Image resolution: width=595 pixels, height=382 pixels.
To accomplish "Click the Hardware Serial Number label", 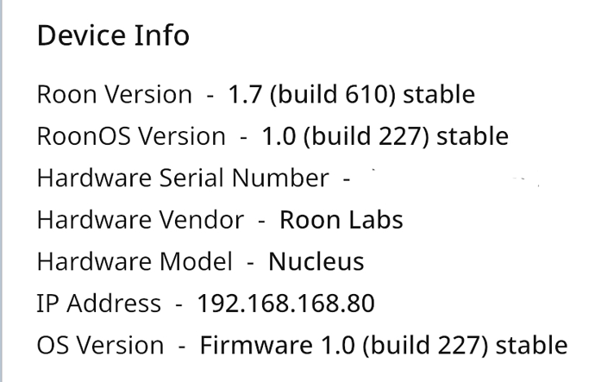I will pyautogui.click(x=182, y=178).
